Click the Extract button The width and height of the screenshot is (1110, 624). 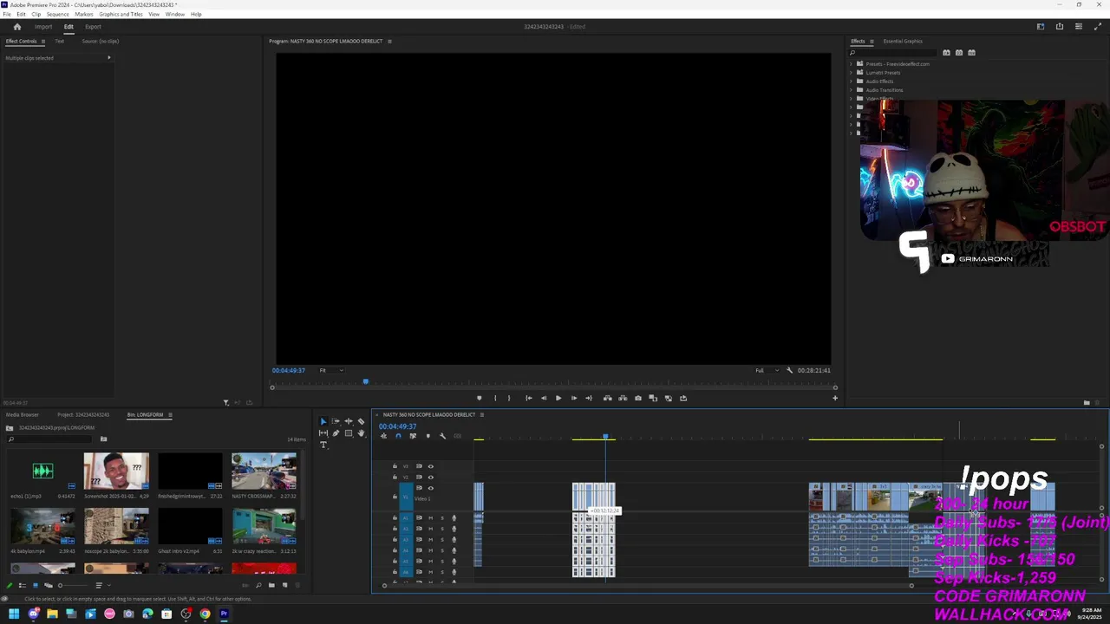[x=623, y=398]
